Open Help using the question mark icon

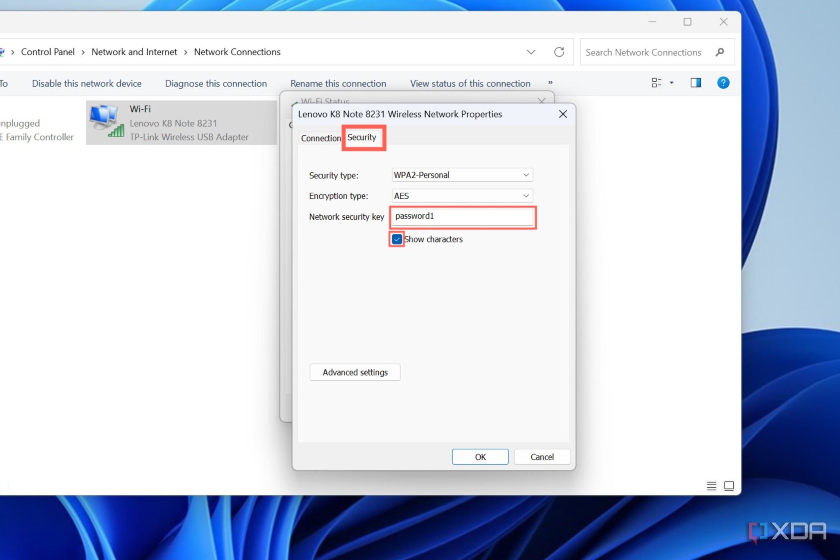723,83
